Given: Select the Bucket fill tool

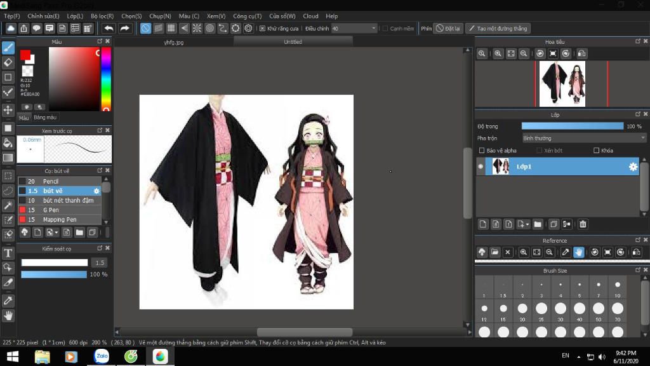Looking at the screenshot, I should (8, 143).
